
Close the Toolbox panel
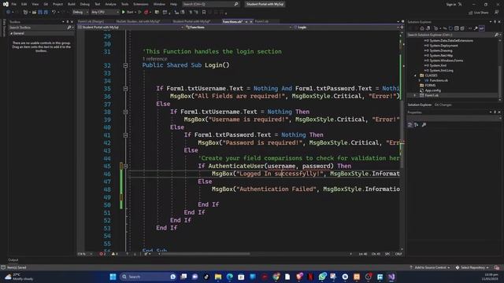tap(72, 22)
